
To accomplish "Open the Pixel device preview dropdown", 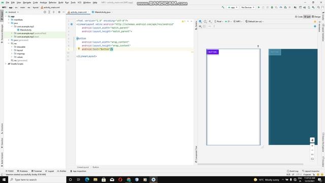I will [218, 21].
